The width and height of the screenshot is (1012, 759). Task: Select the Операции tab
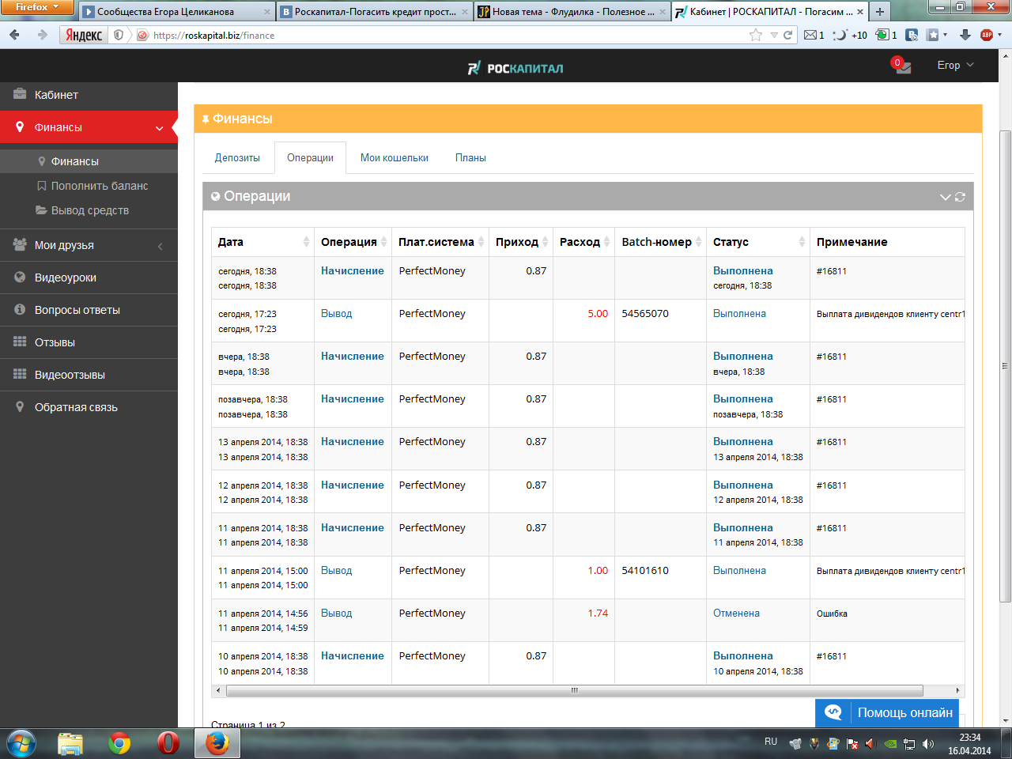[x=310, y=158]
